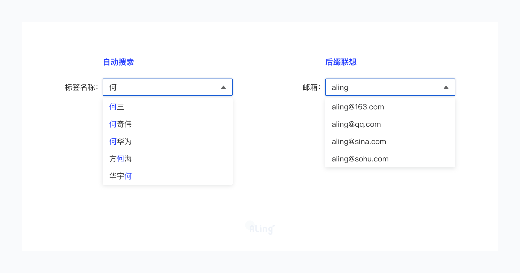
Task: Choose 何华为 in the dropdown list
Action: tap(121, 141)
